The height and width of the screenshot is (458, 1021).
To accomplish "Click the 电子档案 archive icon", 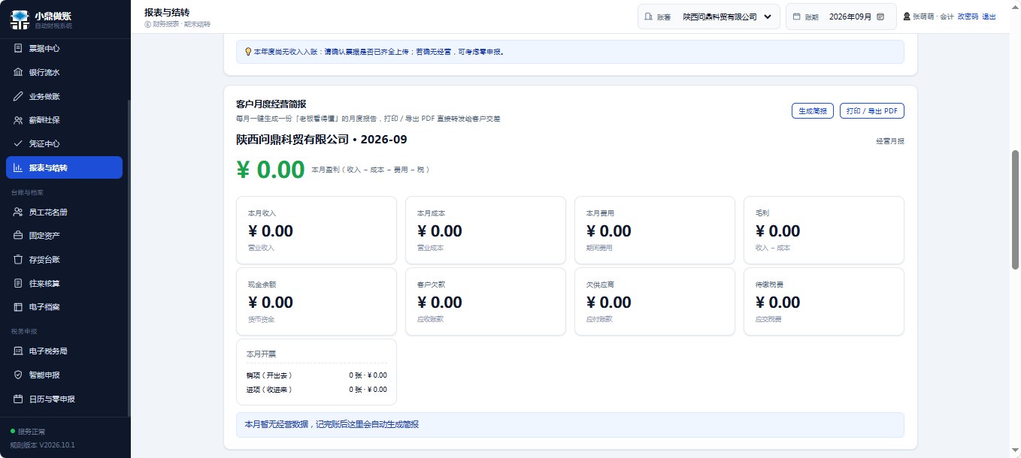I will [19, 307].
